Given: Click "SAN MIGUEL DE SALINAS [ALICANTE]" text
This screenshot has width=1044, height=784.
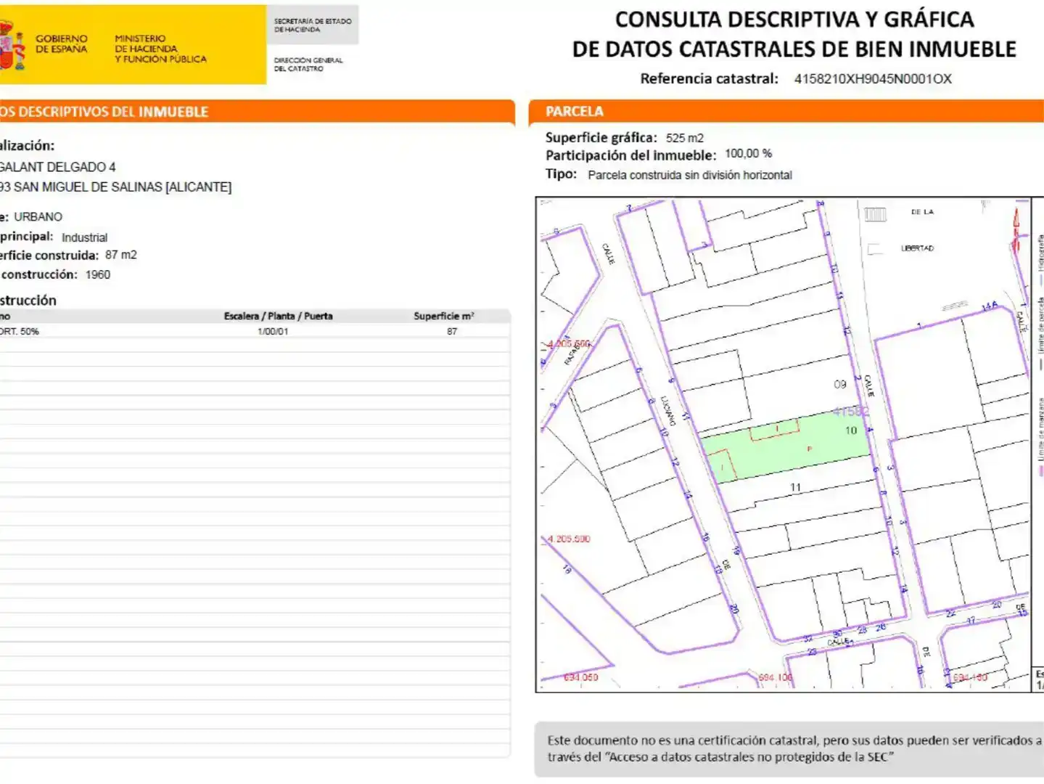Looking at the screenshot, I should (123, 187).
